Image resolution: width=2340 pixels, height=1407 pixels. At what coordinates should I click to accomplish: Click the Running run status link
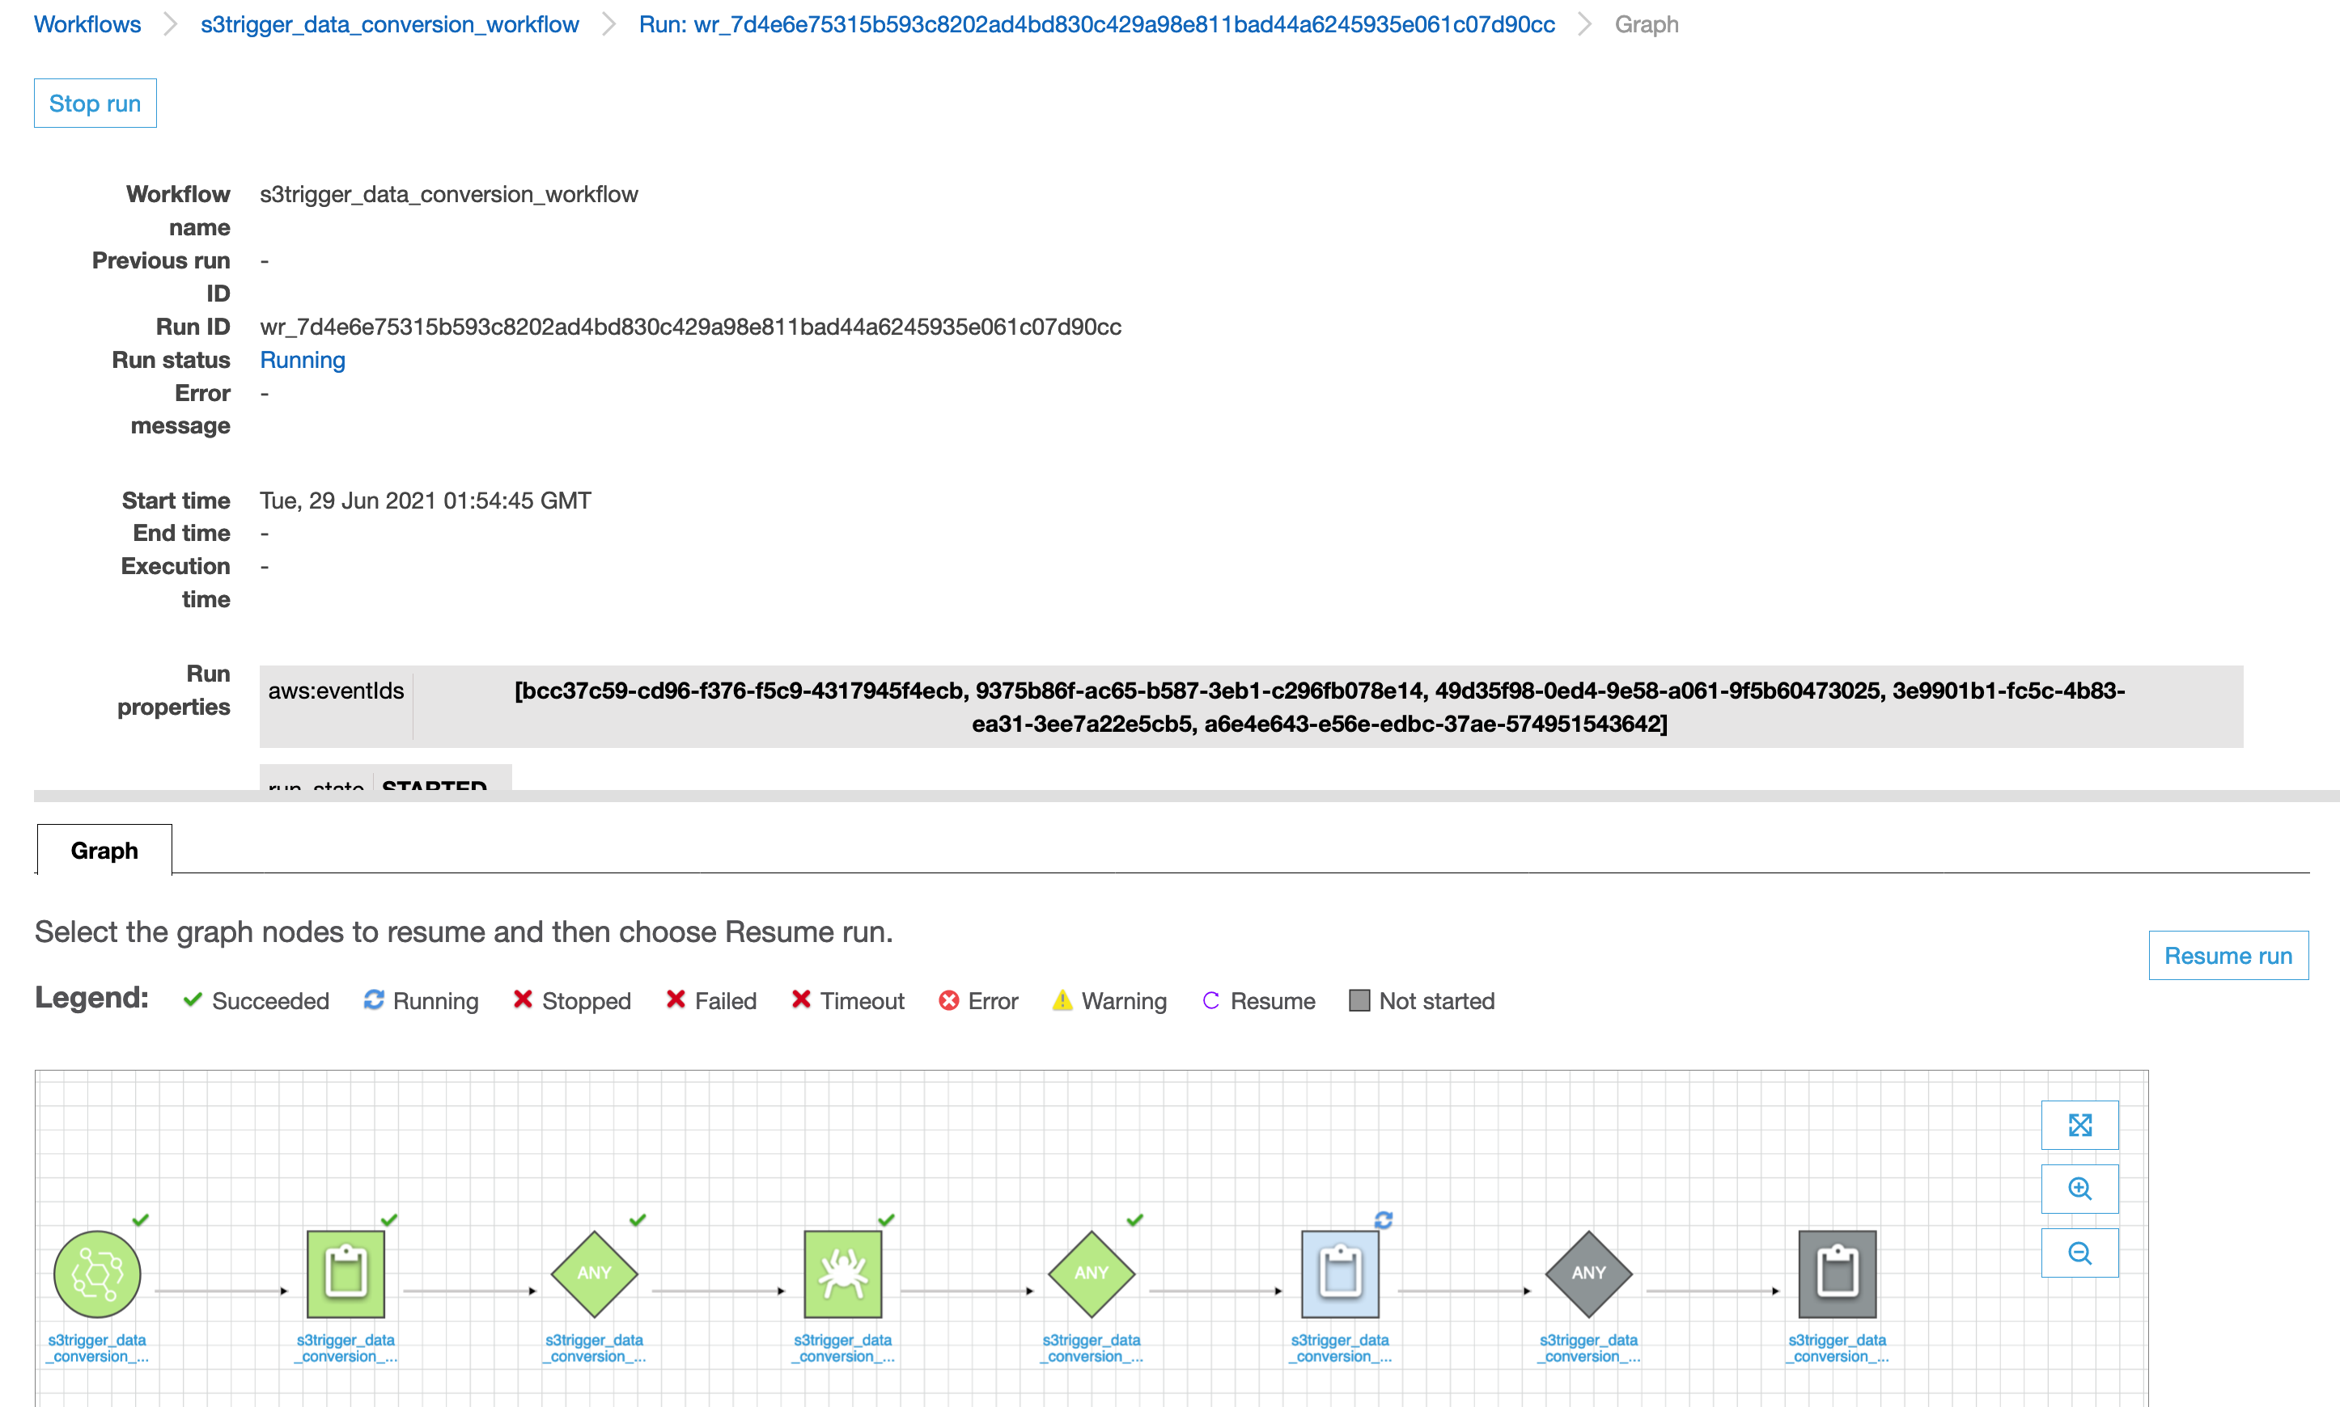(302, 361)
